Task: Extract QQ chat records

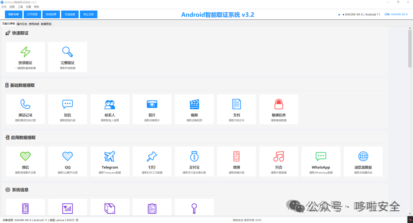Action: tap(68, 162)
